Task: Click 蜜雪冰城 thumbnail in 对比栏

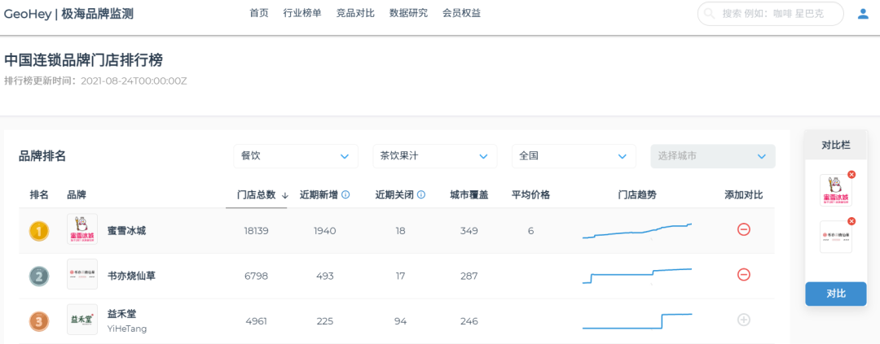Action: [x=836, y=190]
